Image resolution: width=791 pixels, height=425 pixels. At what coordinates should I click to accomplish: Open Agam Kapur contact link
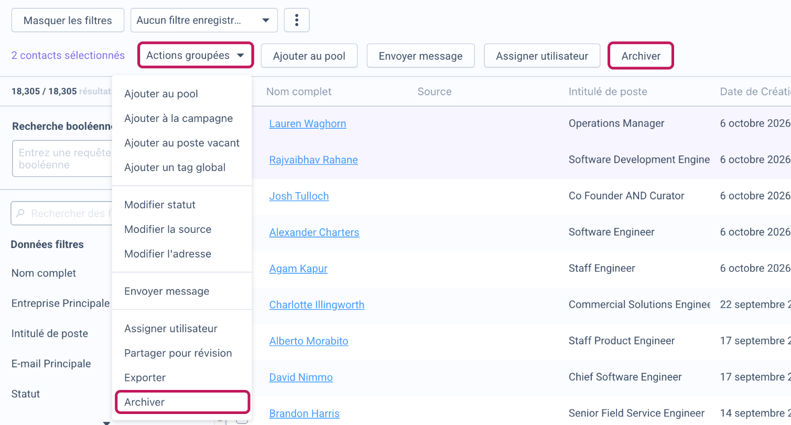(x=298, y=269)
